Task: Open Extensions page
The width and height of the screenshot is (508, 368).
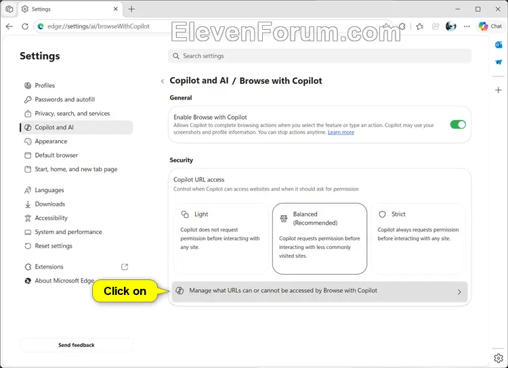Action: pos(49,267)
